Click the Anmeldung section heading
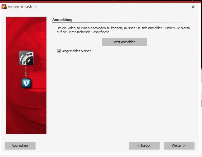202x157 pixels. [62, 20]
